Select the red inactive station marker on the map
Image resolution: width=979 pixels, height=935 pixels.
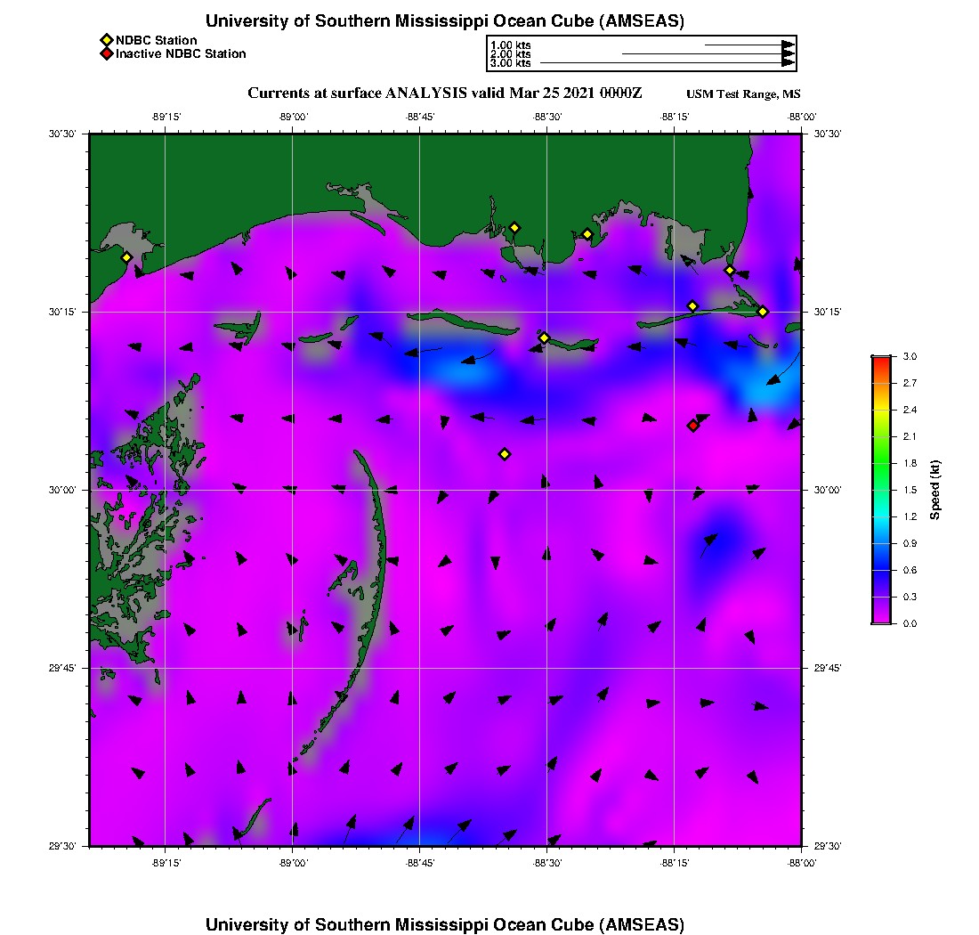click(693, 426)
